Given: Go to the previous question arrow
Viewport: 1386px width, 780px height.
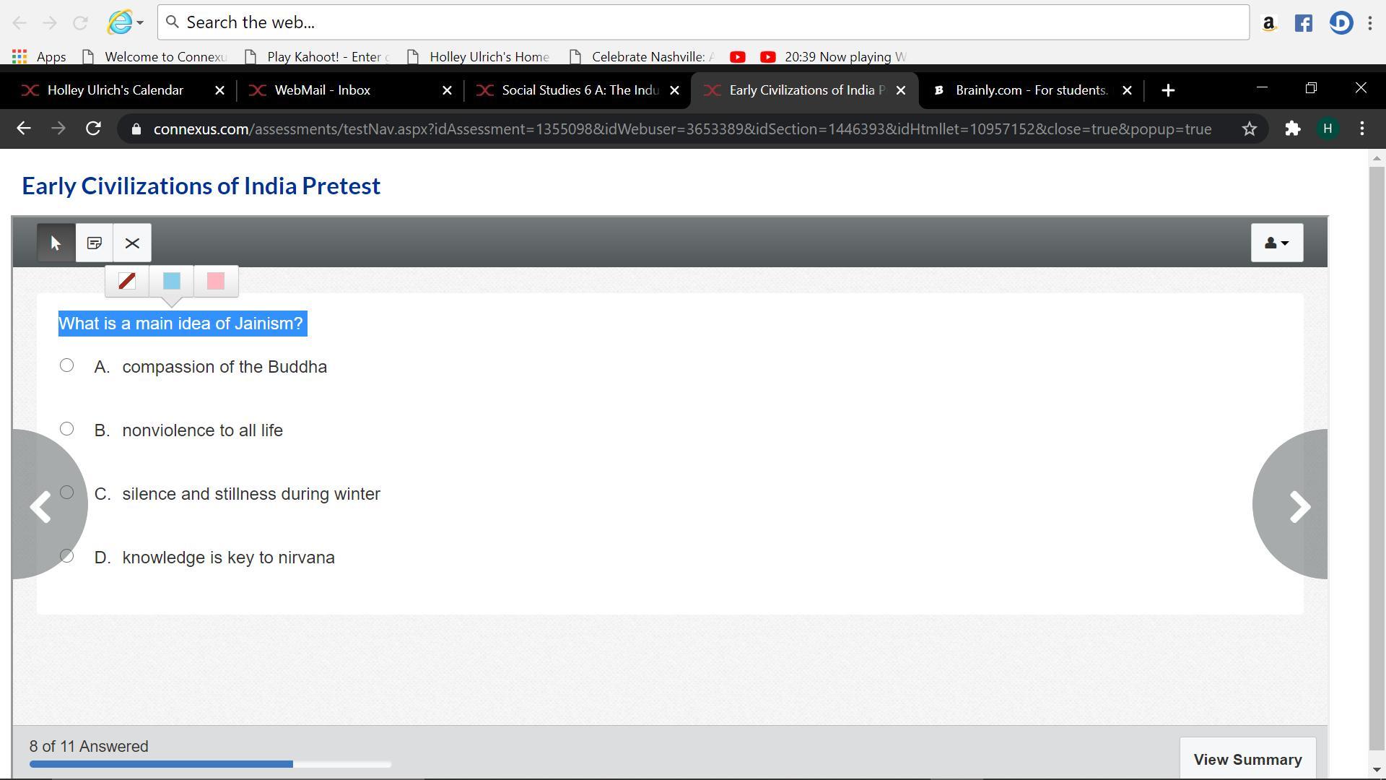Looking at the screenshot, I should pyautogui.click(x=40, y=506).
